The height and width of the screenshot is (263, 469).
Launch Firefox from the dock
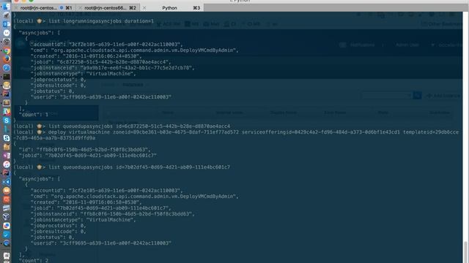tap(7, 59)
